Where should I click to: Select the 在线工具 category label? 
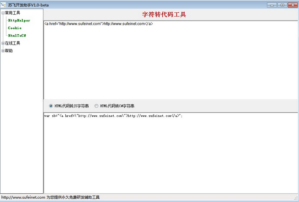click(x=12, y=43)
